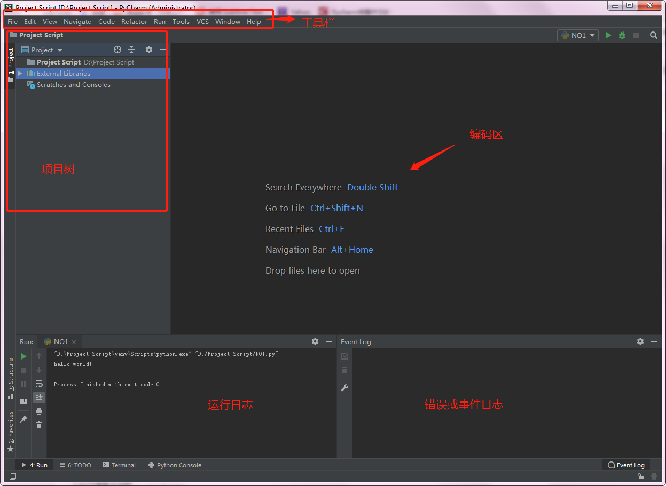The image size is (666, 486).
Task: Click the stop icon in top toolbar
Action: (636, 35)
